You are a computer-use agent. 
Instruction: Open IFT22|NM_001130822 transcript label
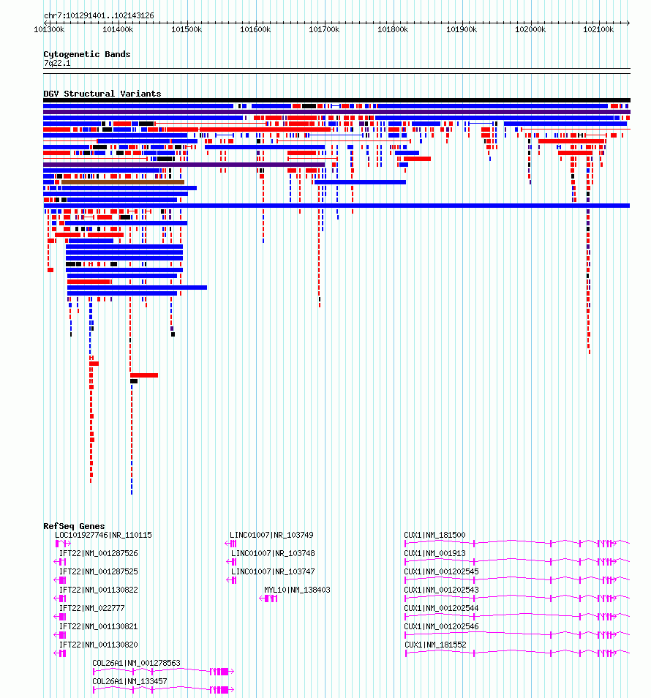(x=98, y=590)
